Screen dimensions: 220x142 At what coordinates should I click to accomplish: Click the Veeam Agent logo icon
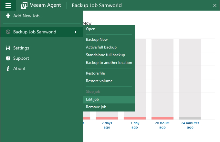click(x=24, y=6)
